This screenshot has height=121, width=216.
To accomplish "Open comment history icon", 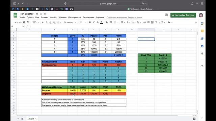I will (x=166, y=15).
